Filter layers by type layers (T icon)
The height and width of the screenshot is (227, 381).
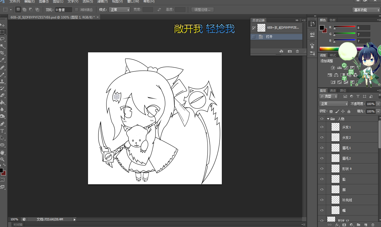pos(358,96)
